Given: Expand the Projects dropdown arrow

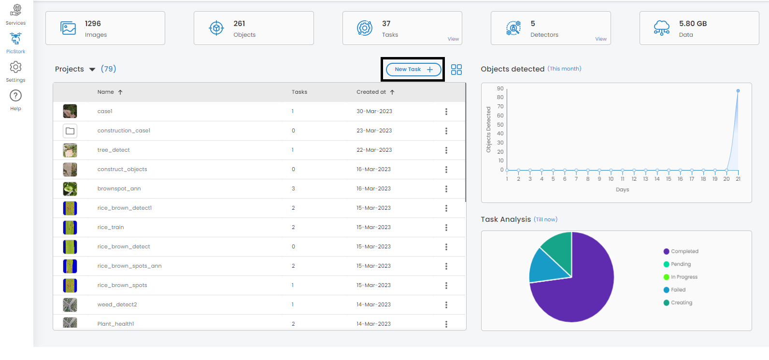Looking at the screenshot, I should (x=92, y=70).
